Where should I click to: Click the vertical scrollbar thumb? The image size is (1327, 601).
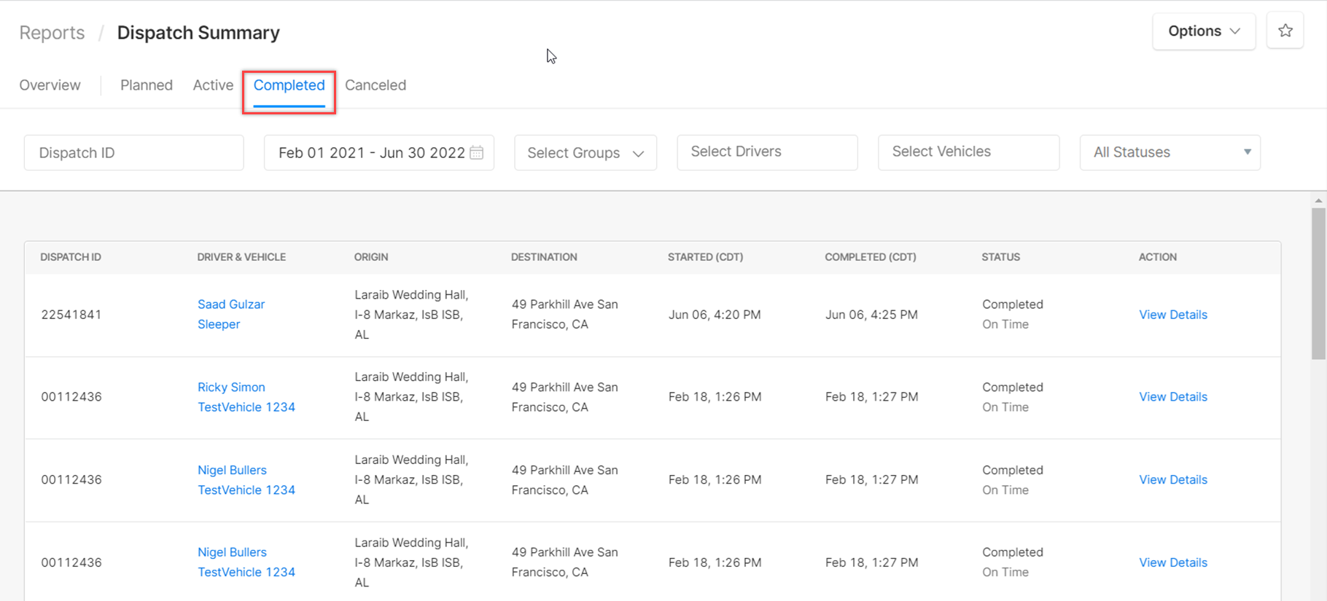[x=1318, y=284]
